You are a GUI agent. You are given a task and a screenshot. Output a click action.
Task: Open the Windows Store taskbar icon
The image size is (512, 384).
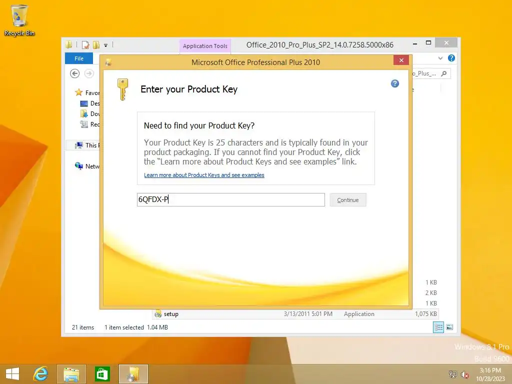point(102,374)
